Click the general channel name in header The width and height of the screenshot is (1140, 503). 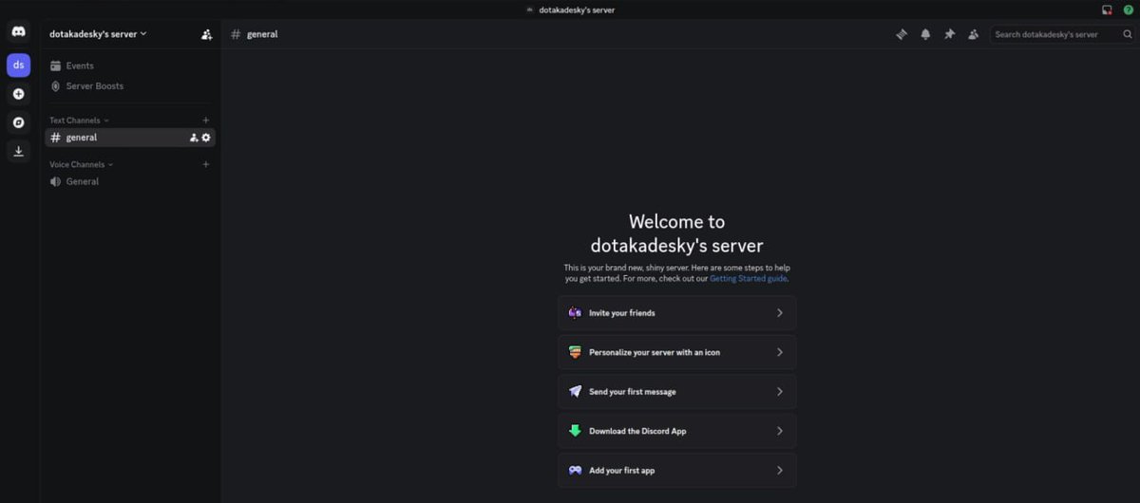coord(262,34)
